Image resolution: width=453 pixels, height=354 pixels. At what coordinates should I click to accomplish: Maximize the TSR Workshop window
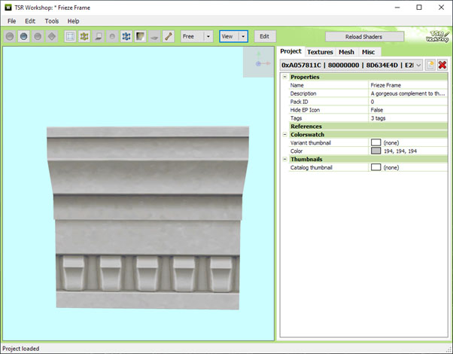point(419,8)
